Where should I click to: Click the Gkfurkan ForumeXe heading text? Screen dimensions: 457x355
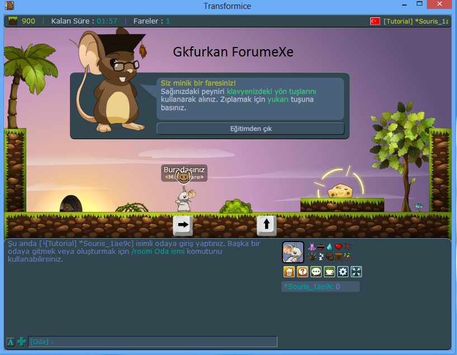pyautogui.click(x=233, y=52)
